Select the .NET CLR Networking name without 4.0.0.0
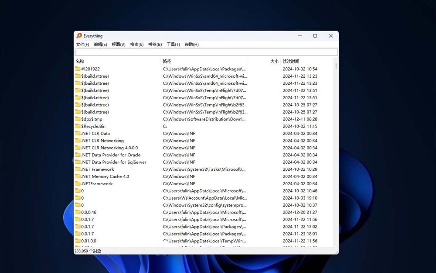This screenshot has width=436, height=273. [x=102, y=141]
